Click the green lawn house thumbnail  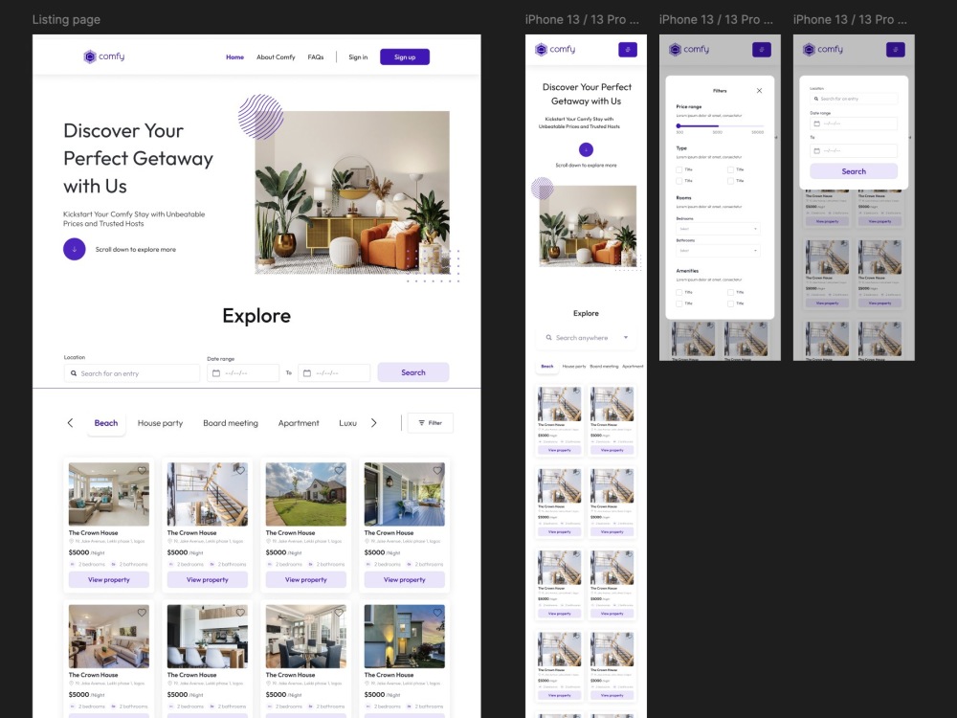point(306,495)
